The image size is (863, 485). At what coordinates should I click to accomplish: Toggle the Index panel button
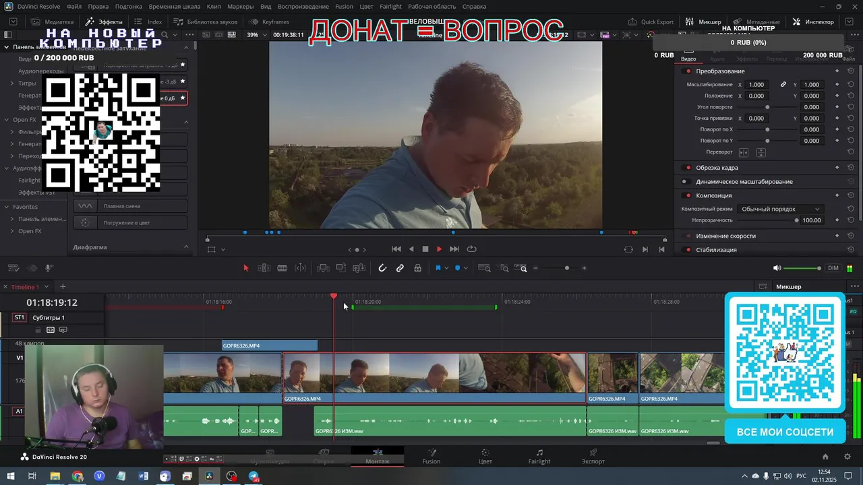pyautogui.click(x=148, y=22)
